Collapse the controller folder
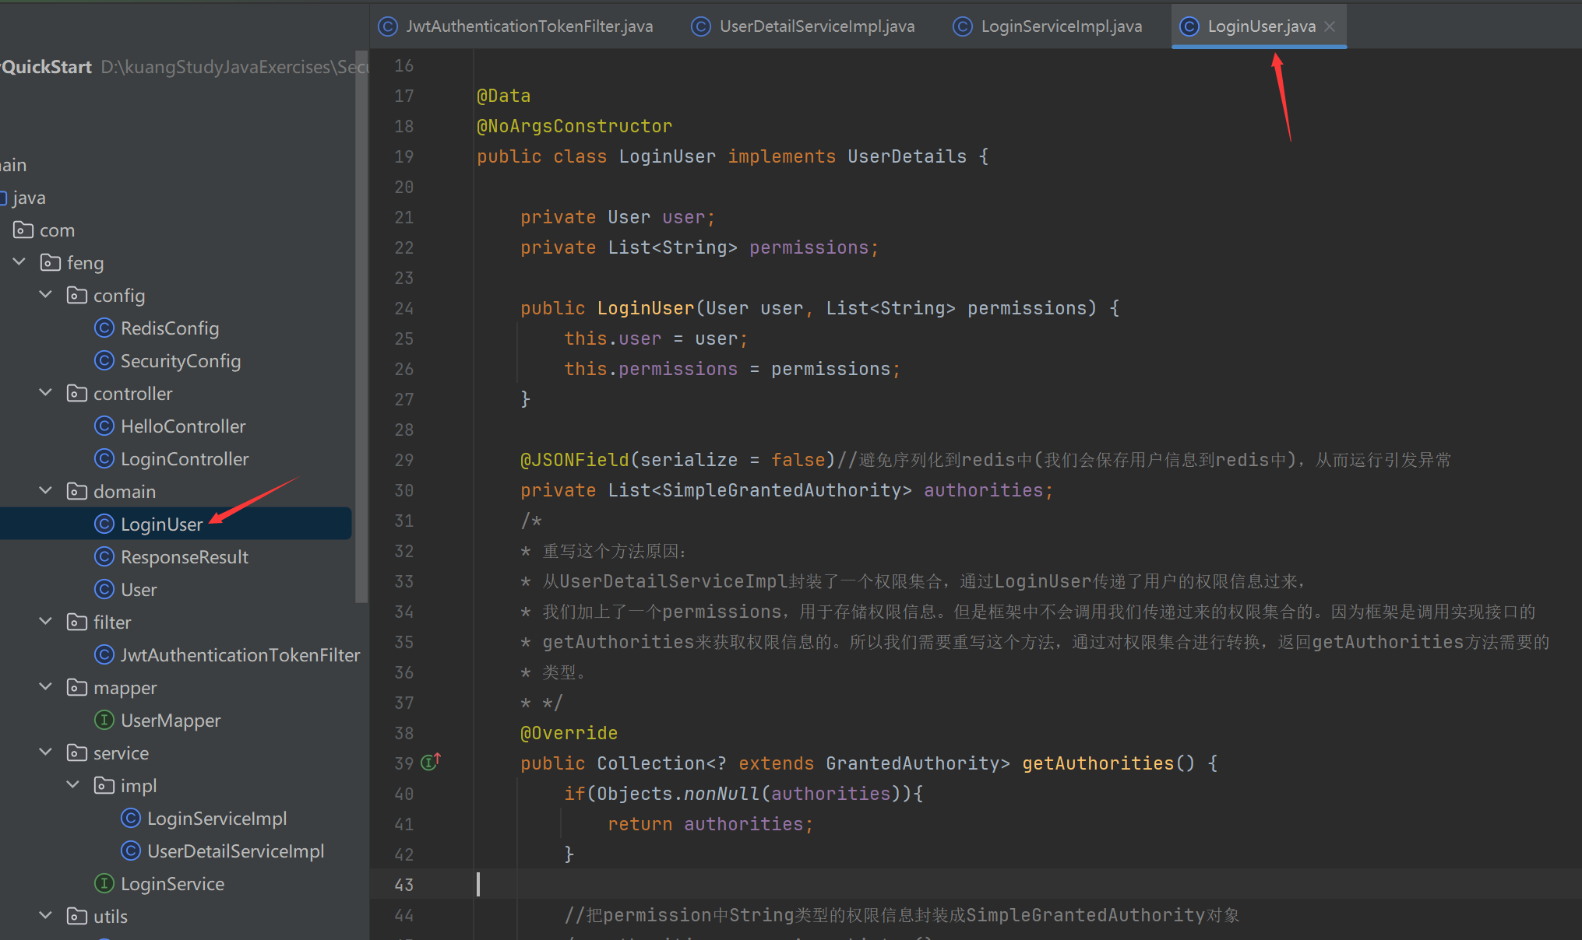This screenshot has height=940, width=1582. coord(46,393)
